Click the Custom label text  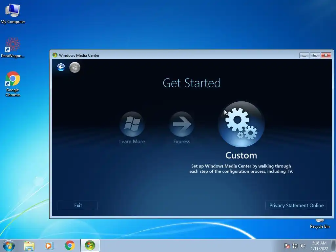coord(241,155)
